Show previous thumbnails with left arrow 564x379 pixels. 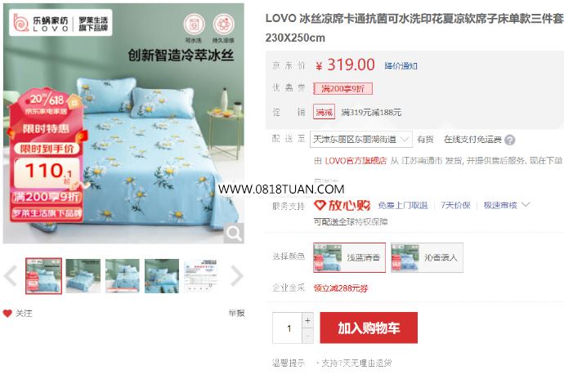click(11, 276)
